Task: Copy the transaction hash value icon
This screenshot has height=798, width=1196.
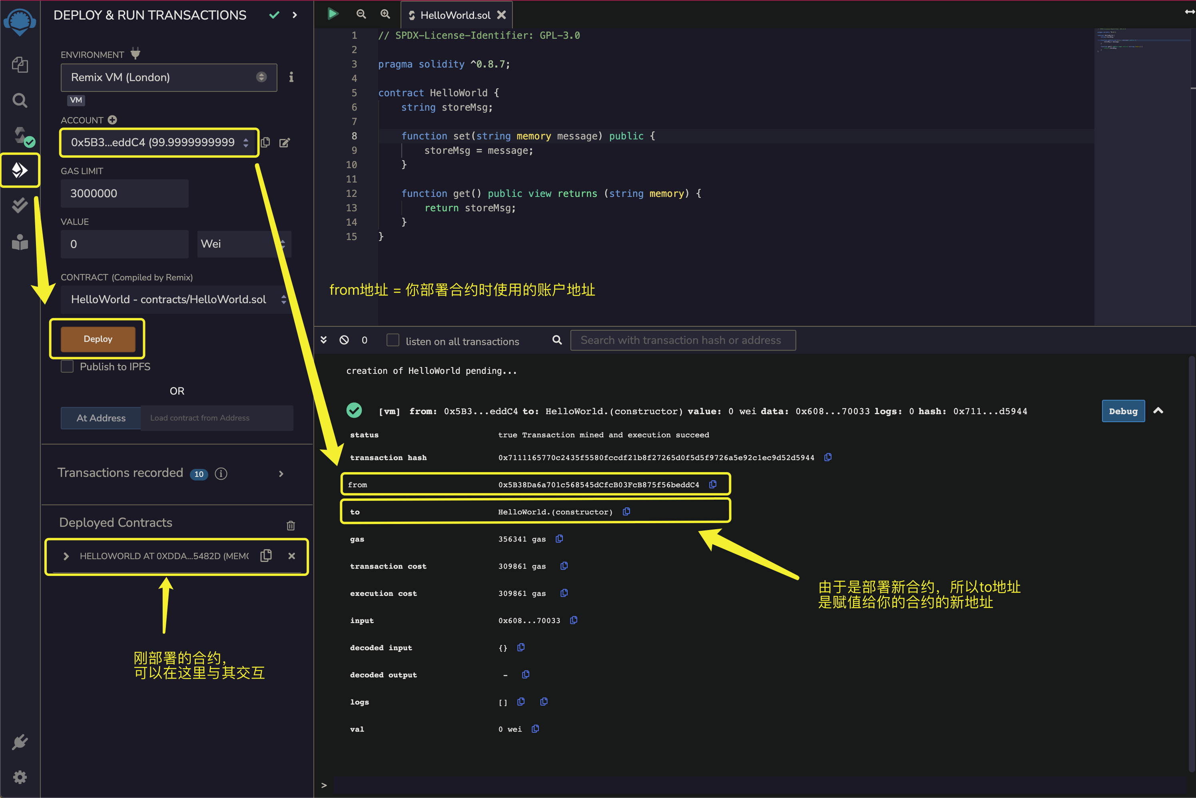Action: [x=828, y=457]
